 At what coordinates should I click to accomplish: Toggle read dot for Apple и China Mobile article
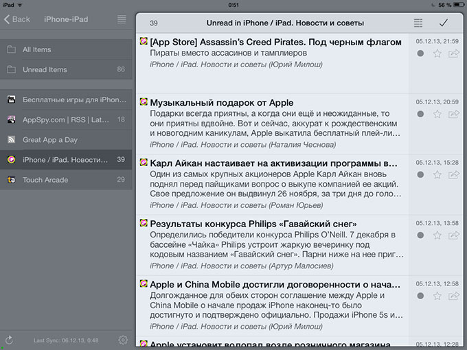[x=420, y=296]
